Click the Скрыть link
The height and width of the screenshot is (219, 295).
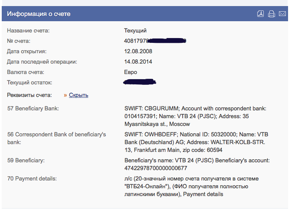coord(79,95)
